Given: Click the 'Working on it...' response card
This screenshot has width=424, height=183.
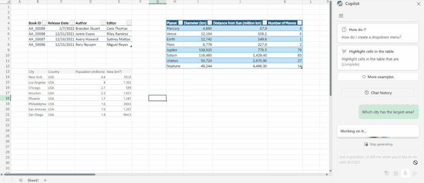Looking at the screenshot, I should tap(378, 131).
